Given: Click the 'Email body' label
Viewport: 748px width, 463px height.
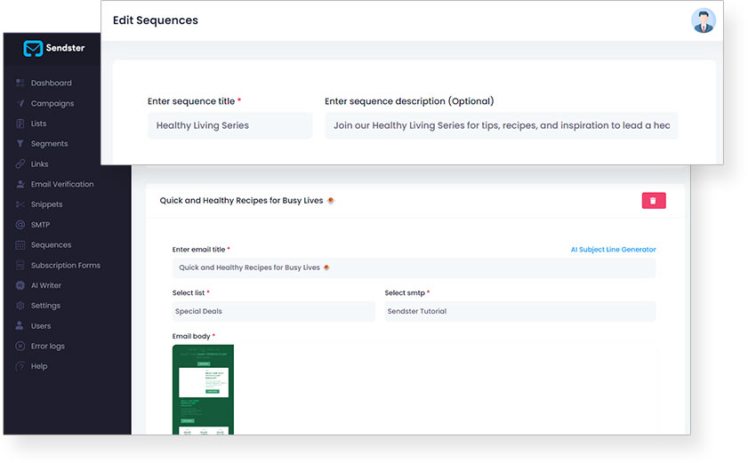Looking at the screenshot, I should click(x=191, y=336).
